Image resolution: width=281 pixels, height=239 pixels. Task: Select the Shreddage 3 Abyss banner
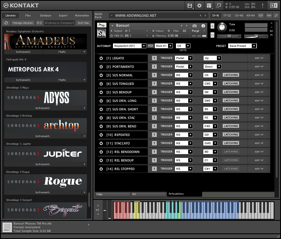click(x=45, y=98)
